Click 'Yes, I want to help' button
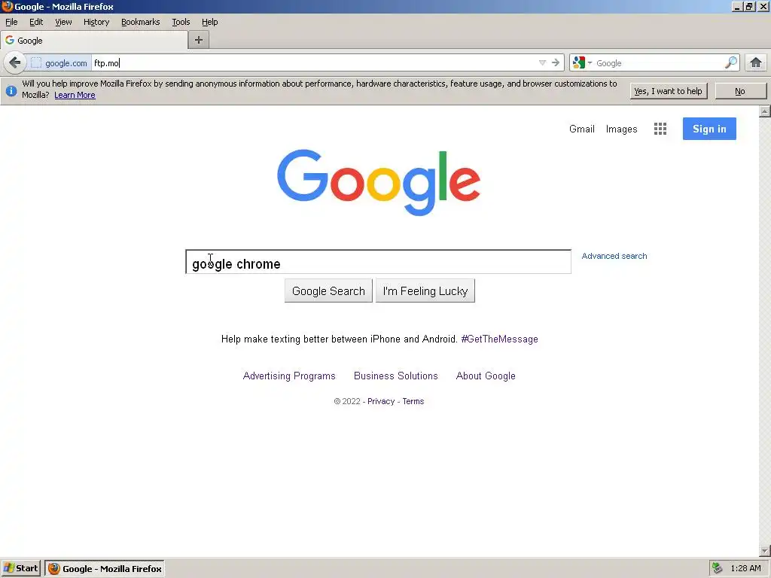The width and height of the screenshot is (771, 578). point(669,91)
